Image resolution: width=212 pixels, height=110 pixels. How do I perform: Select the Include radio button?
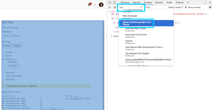pos(4,56)
